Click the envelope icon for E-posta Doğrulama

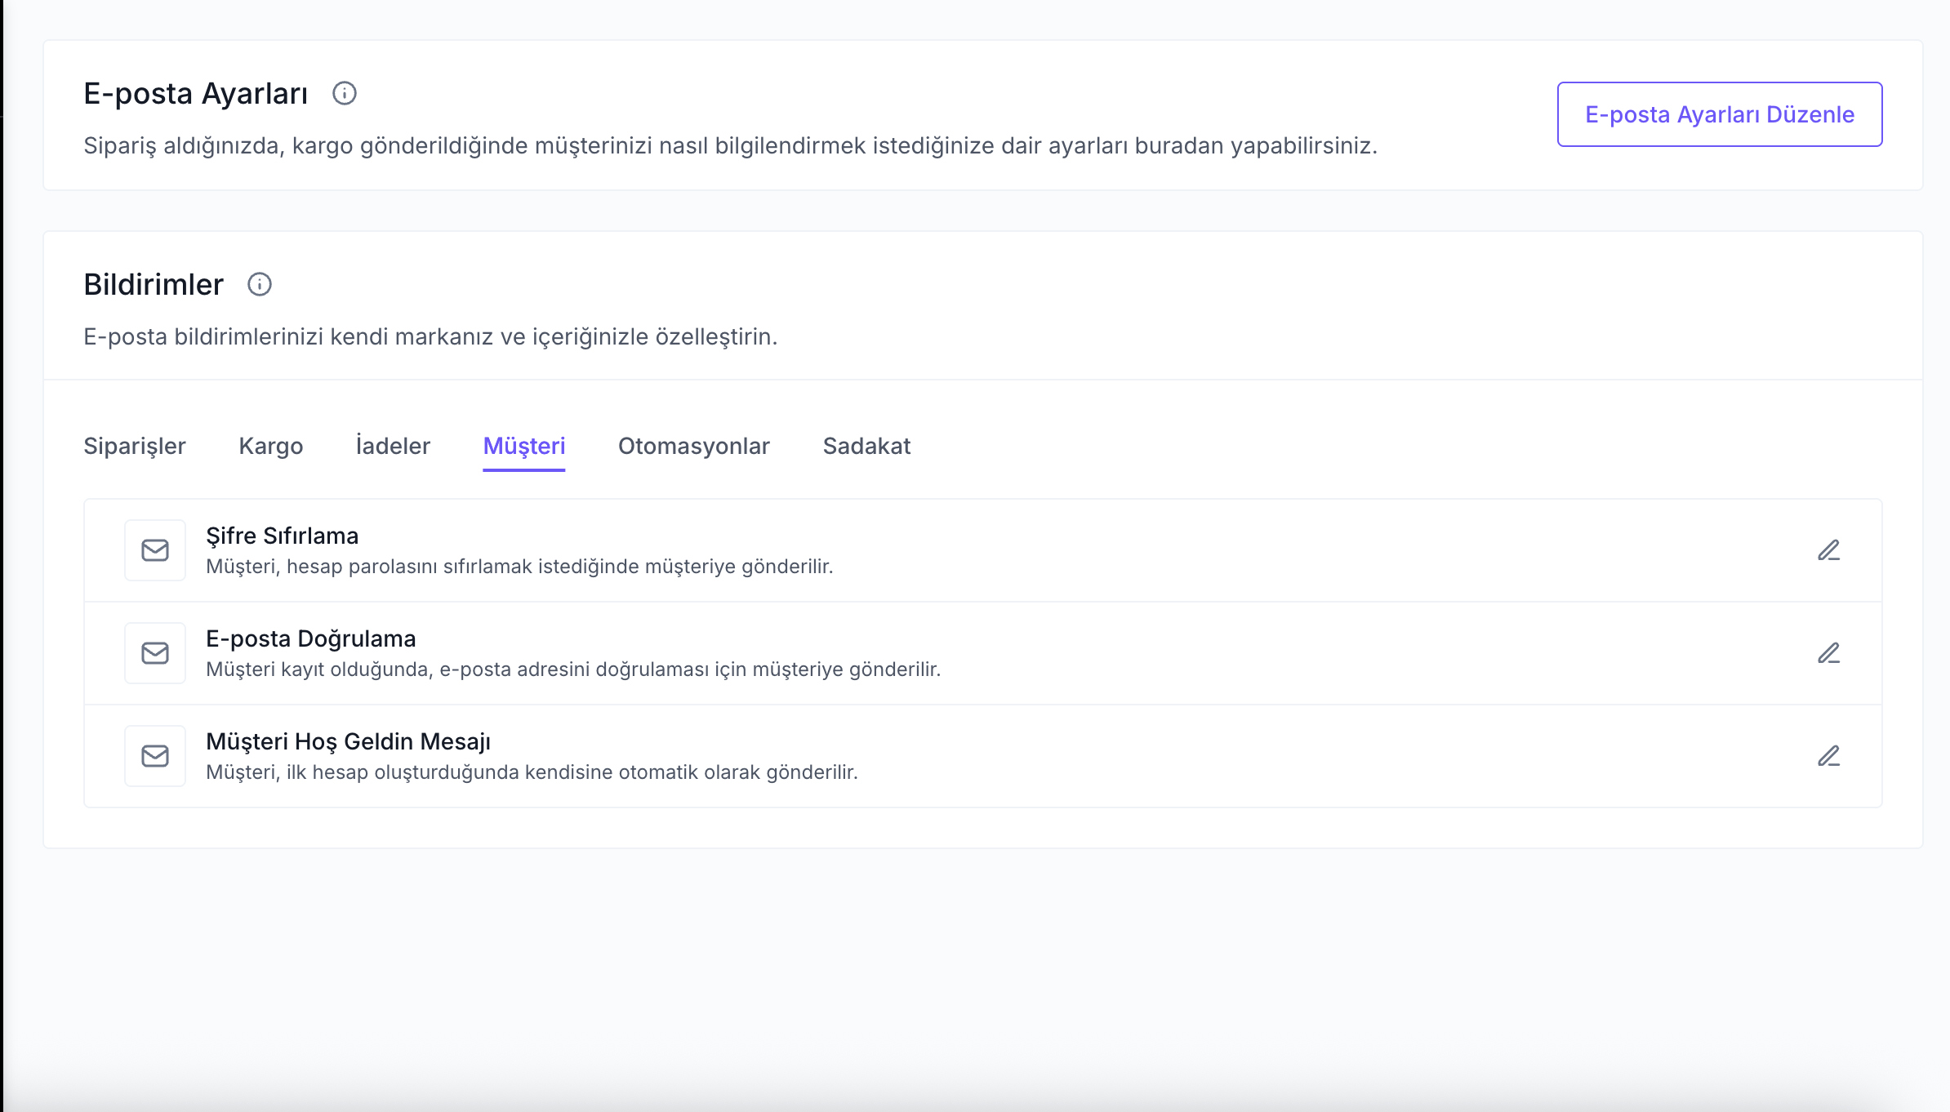(155, 653)
